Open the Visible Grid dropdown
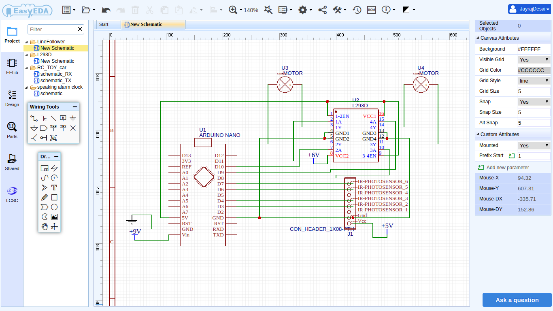 [x=534, y=59]
